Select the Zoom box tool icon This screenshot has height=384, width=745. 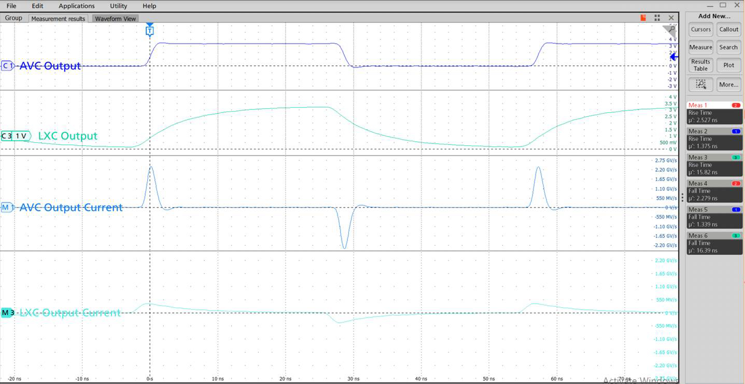[x=700, y=84]
